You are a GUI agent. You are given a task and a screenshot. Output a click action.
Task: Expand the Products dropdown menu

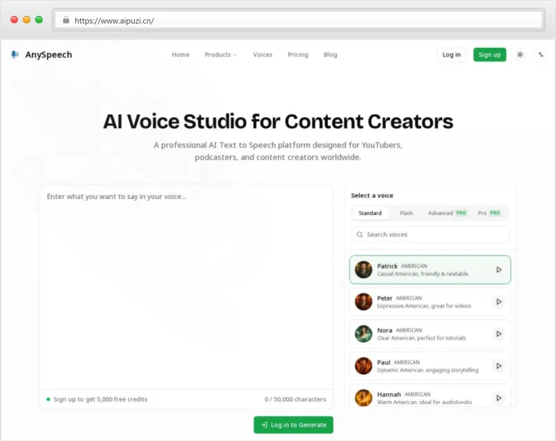(x=220, y=55)
